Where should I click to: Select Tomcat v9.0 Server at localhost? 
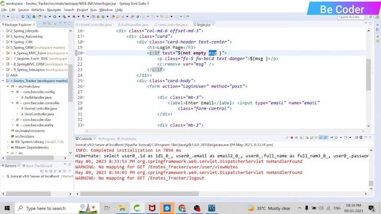pos(35,177)
